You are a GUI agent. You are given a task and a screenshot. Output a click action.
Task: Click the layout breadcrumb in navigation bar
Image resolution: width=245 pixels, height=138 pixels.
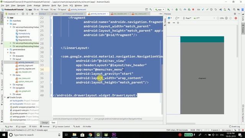[62, 10]
